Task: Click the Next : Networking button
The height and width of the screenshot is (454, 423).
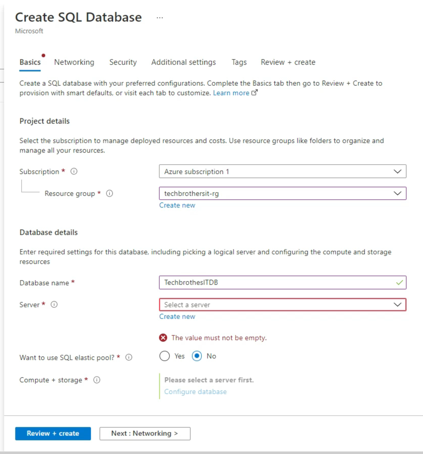Action: click(145, 433)
